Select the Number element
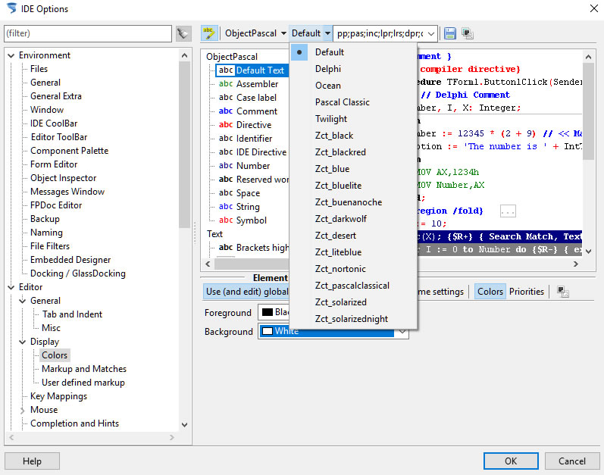This screenshot has height=475, width=604. point(252,166)
